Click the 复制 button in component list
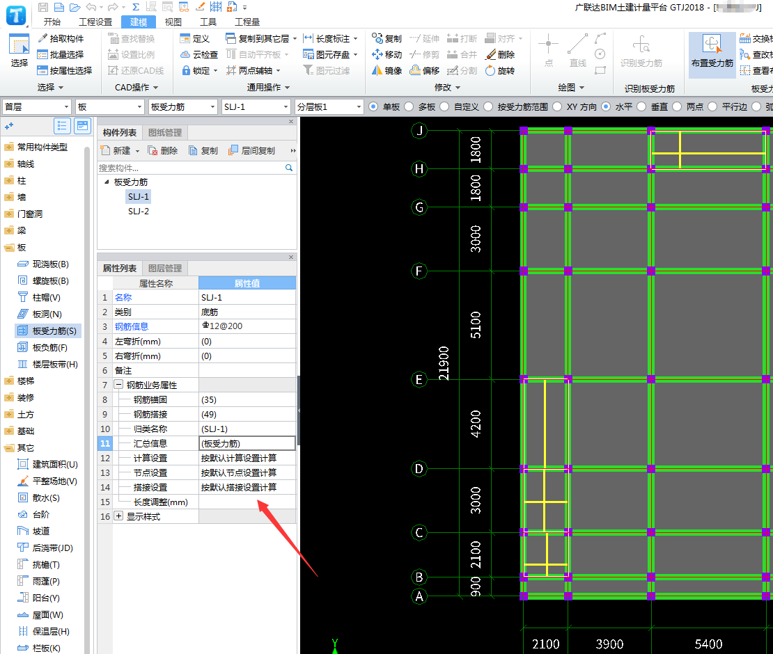 (x=203, y=151)
